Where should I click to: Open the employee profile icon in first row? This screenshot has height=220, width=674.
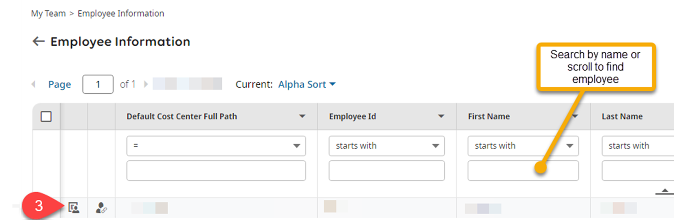74,208
